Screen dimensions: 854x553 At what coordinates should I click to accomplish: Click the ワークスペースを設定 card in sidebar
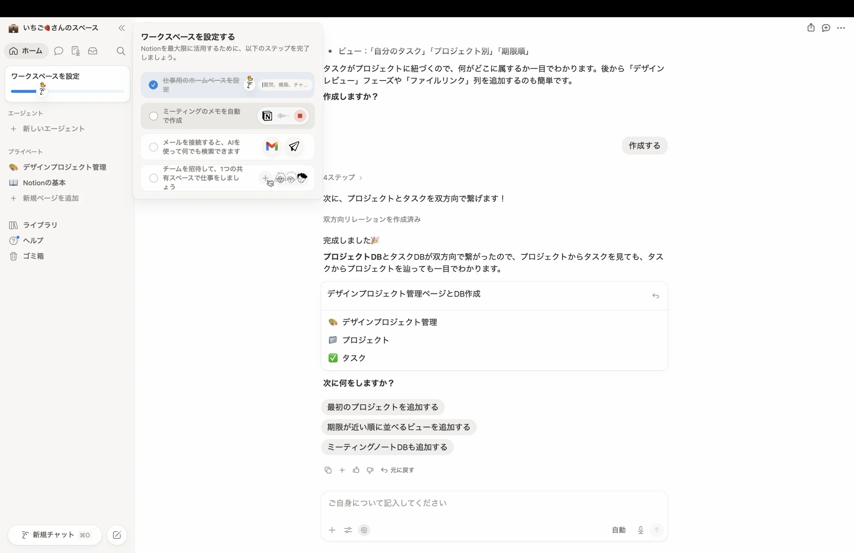pos(67,84)
